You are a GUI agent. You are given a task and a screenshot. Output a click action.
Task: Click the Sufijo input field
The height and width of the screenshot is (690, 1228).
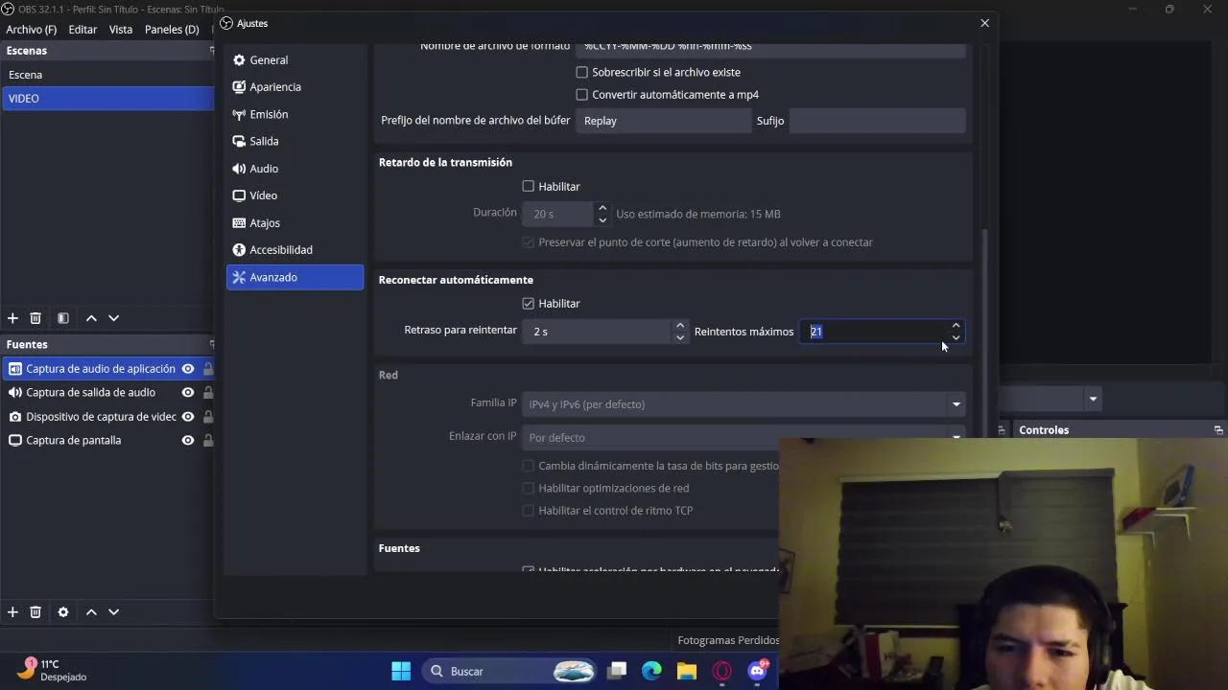pos(877,121)
